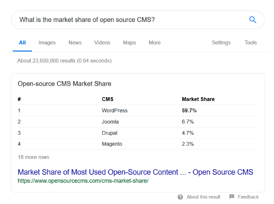
Task: Select the All results tab
Action: (x=22, y=43)
